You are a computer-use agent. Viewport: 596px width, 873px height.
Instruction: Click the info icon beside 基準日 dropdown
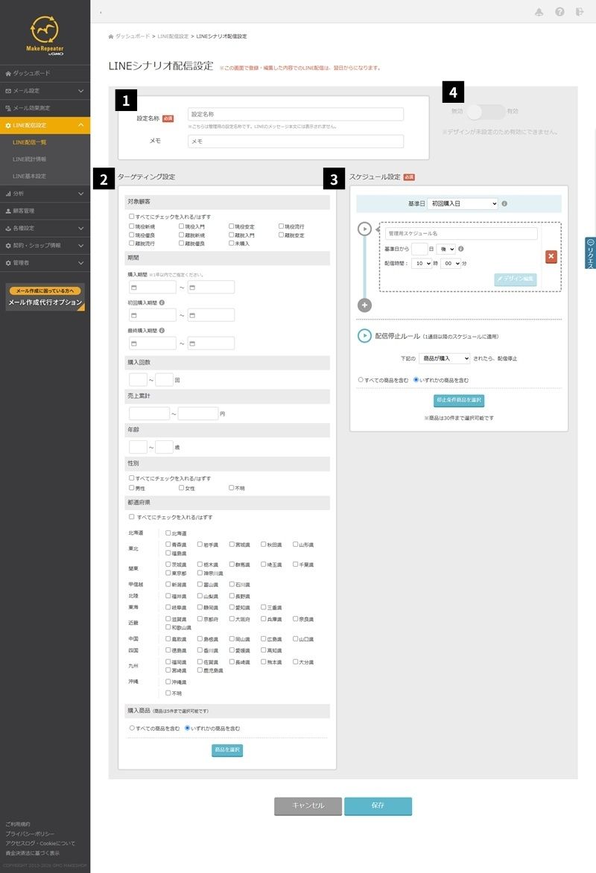pyautogui.click(x=504, y=204)
